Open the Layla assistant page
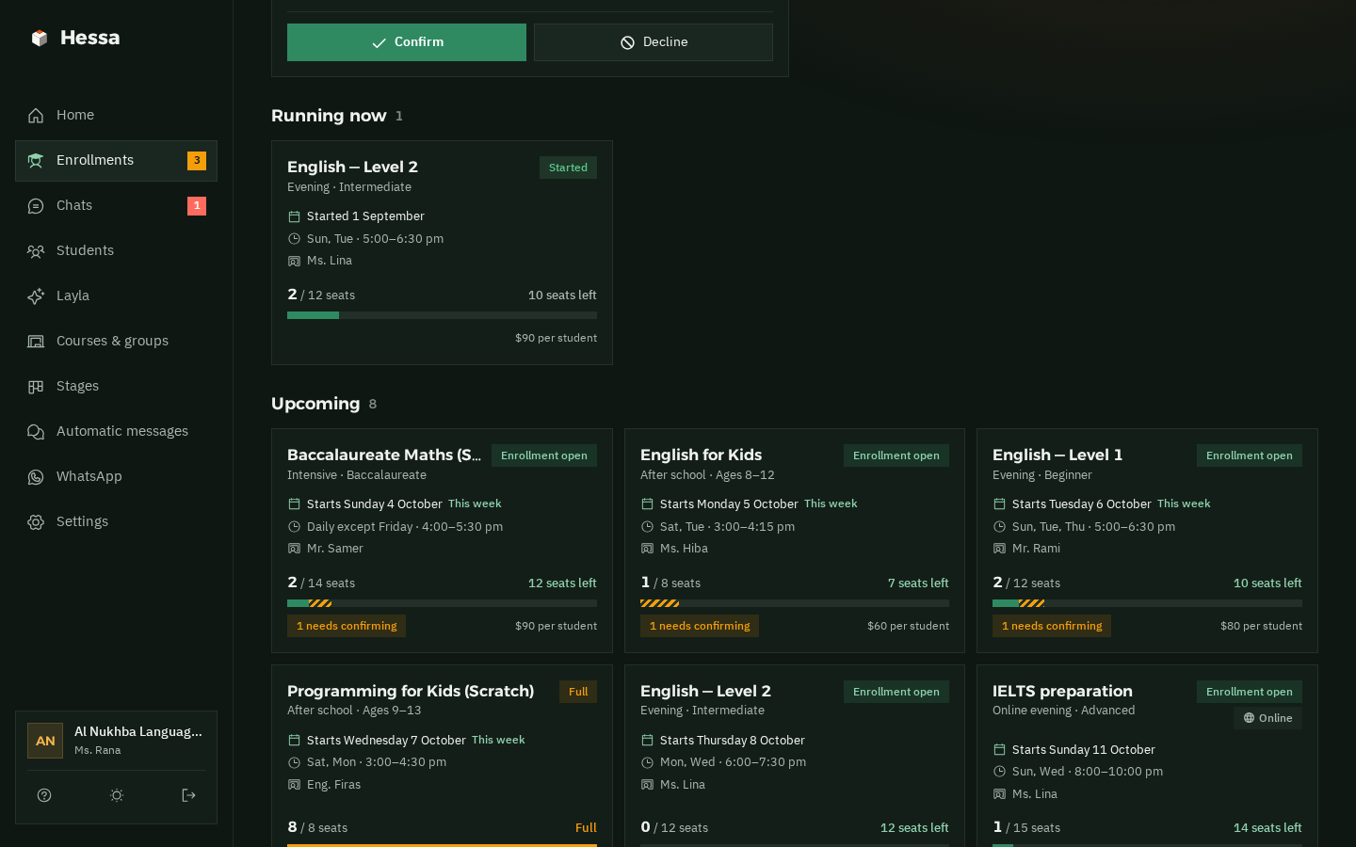1356x847 pixels. coord(116,296)
